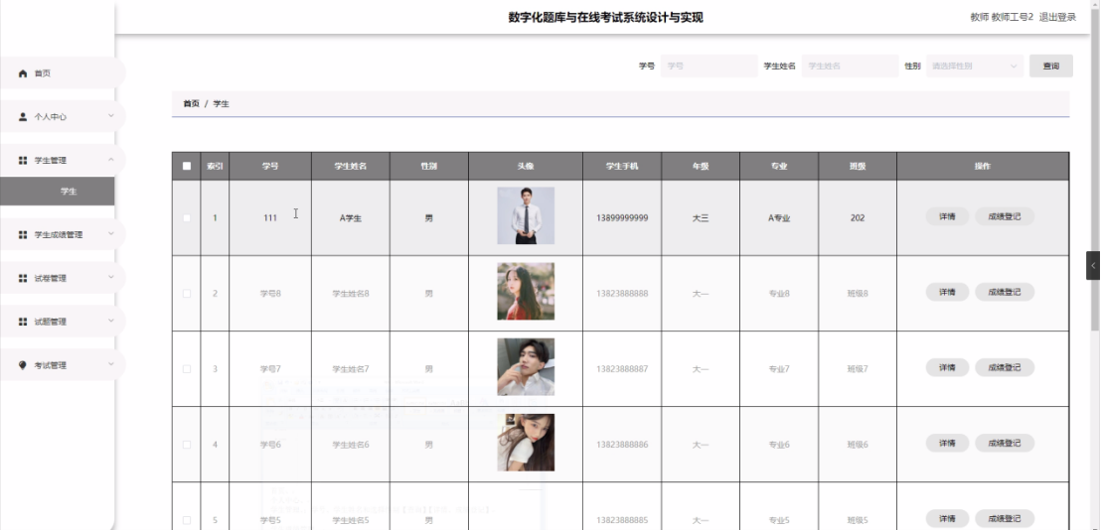Expand the 学生成绩管理 menu chevron

(x=111, y=234)
